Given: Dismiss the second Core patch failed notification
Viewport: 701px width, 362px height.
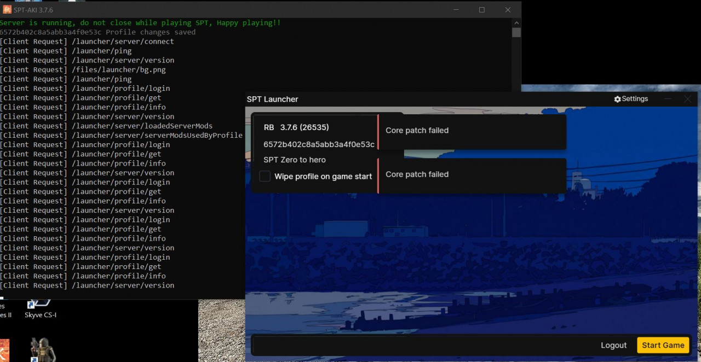Looking at the screenshot, I should pos(472,174).
